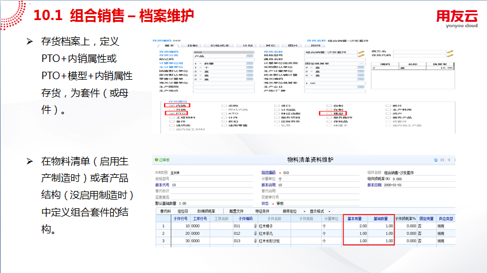Click the 海关单位换算率 field showing 1.00
This screenshot has height=273, width=487.
[335, 83]
